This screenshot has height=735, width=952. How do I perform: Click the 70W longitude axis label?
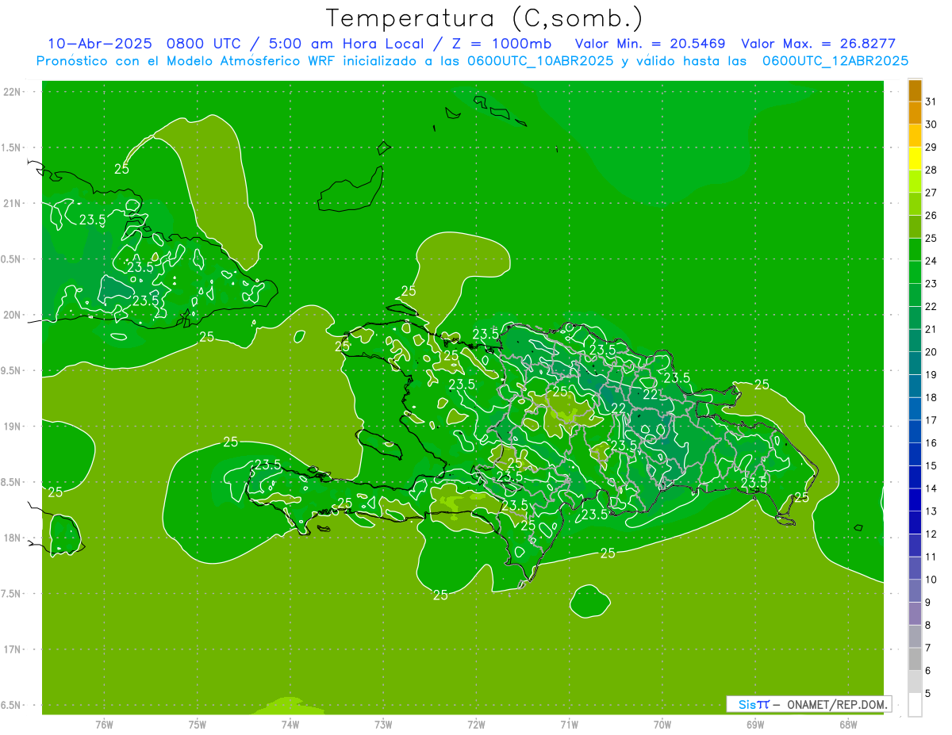[x=662, y=724]
